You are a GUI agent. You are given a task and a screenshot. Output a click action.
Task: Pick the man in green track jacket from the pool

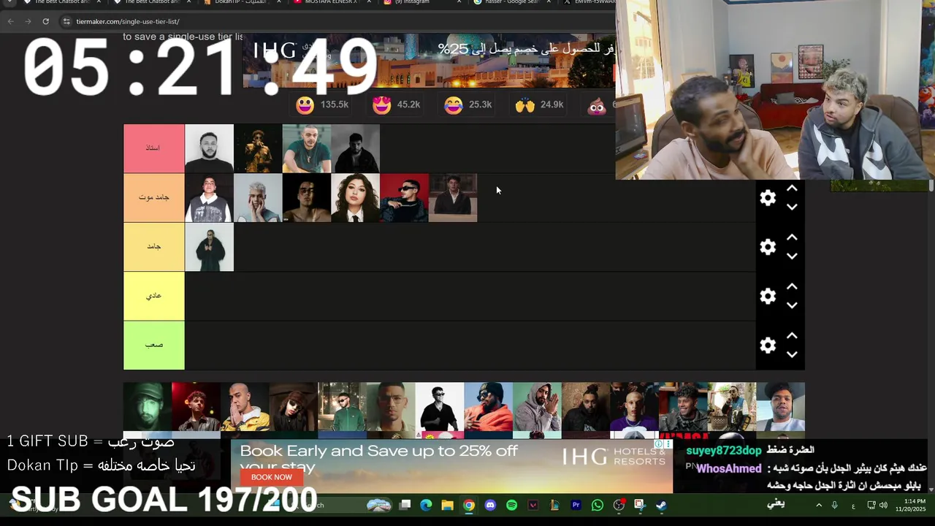pos(342,407)
